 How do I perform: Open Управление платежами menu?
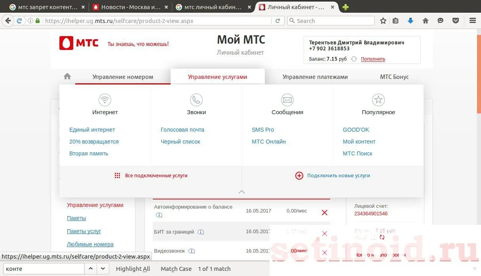[315, 77]
